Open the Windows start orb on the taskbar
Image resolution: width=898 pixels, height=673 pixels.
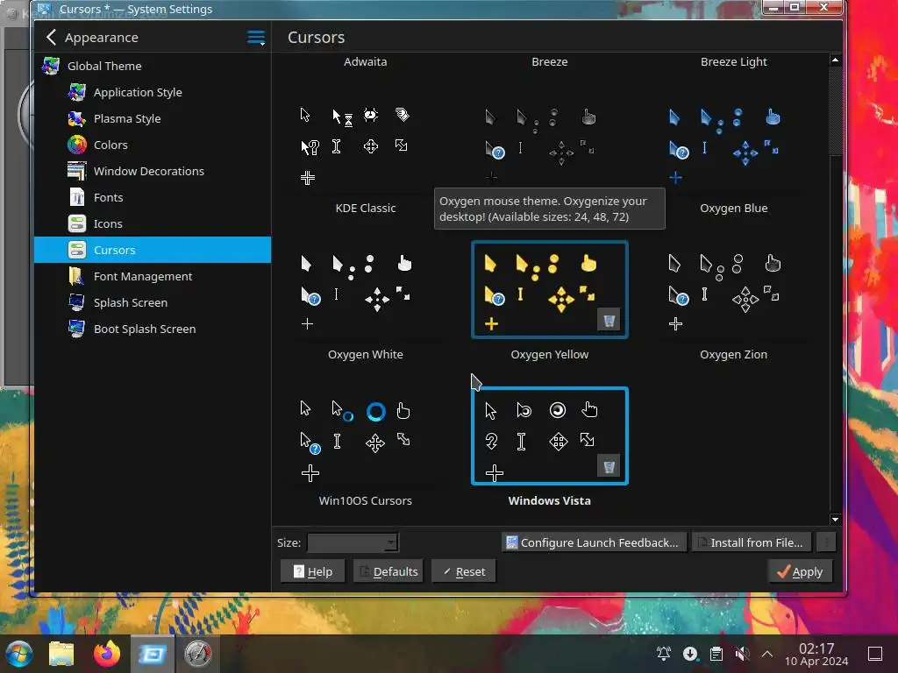19,654
